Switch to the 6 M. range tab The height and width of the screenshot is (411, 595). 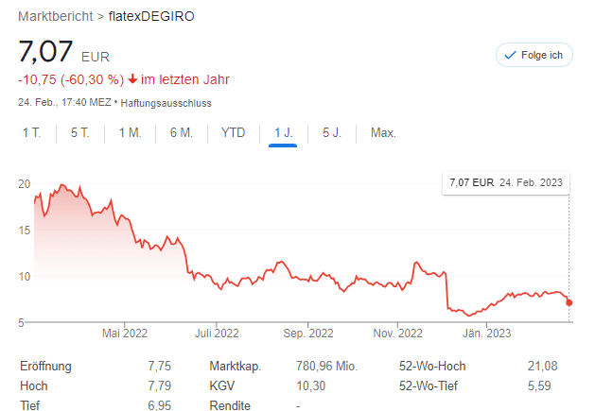click(181, 132)
